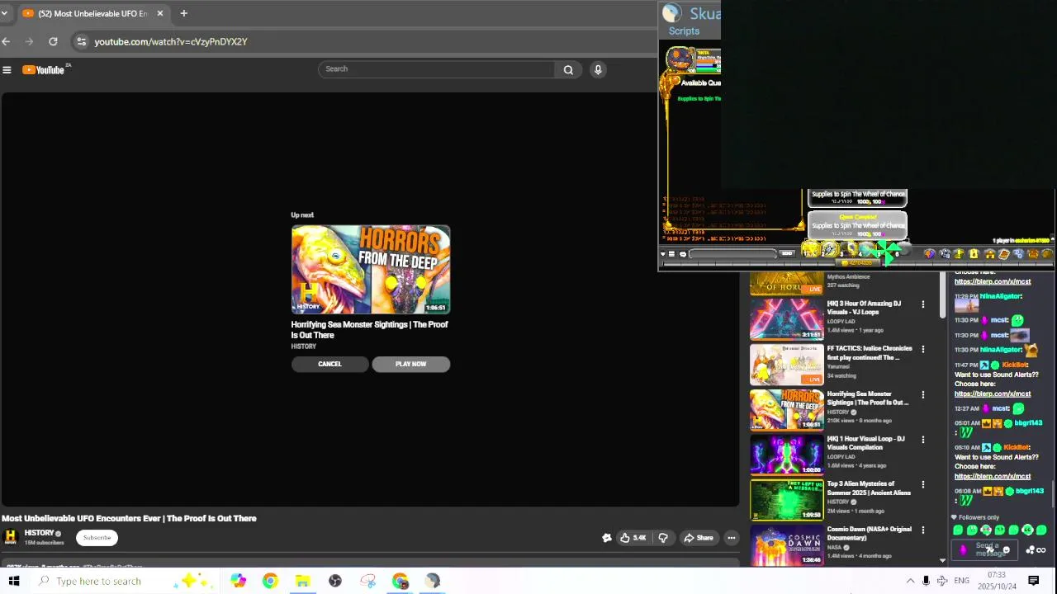1057x594 pixels.
Task: Open options for 3 Hour DJ Visuals video
Action: [922, 304]
